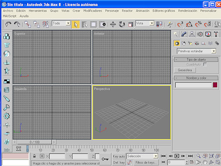
Task: Select the Lights category icon
Action: click(190, 43)
